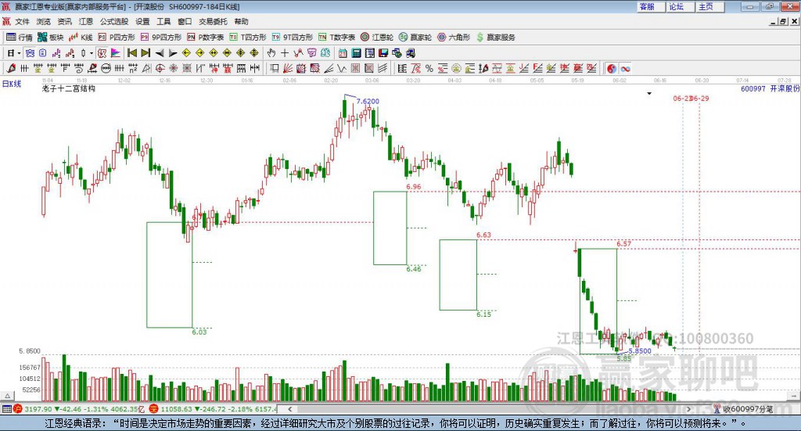Click the 论坛 forum button
This screenshot has width=801, height=431.
[680, 6]
